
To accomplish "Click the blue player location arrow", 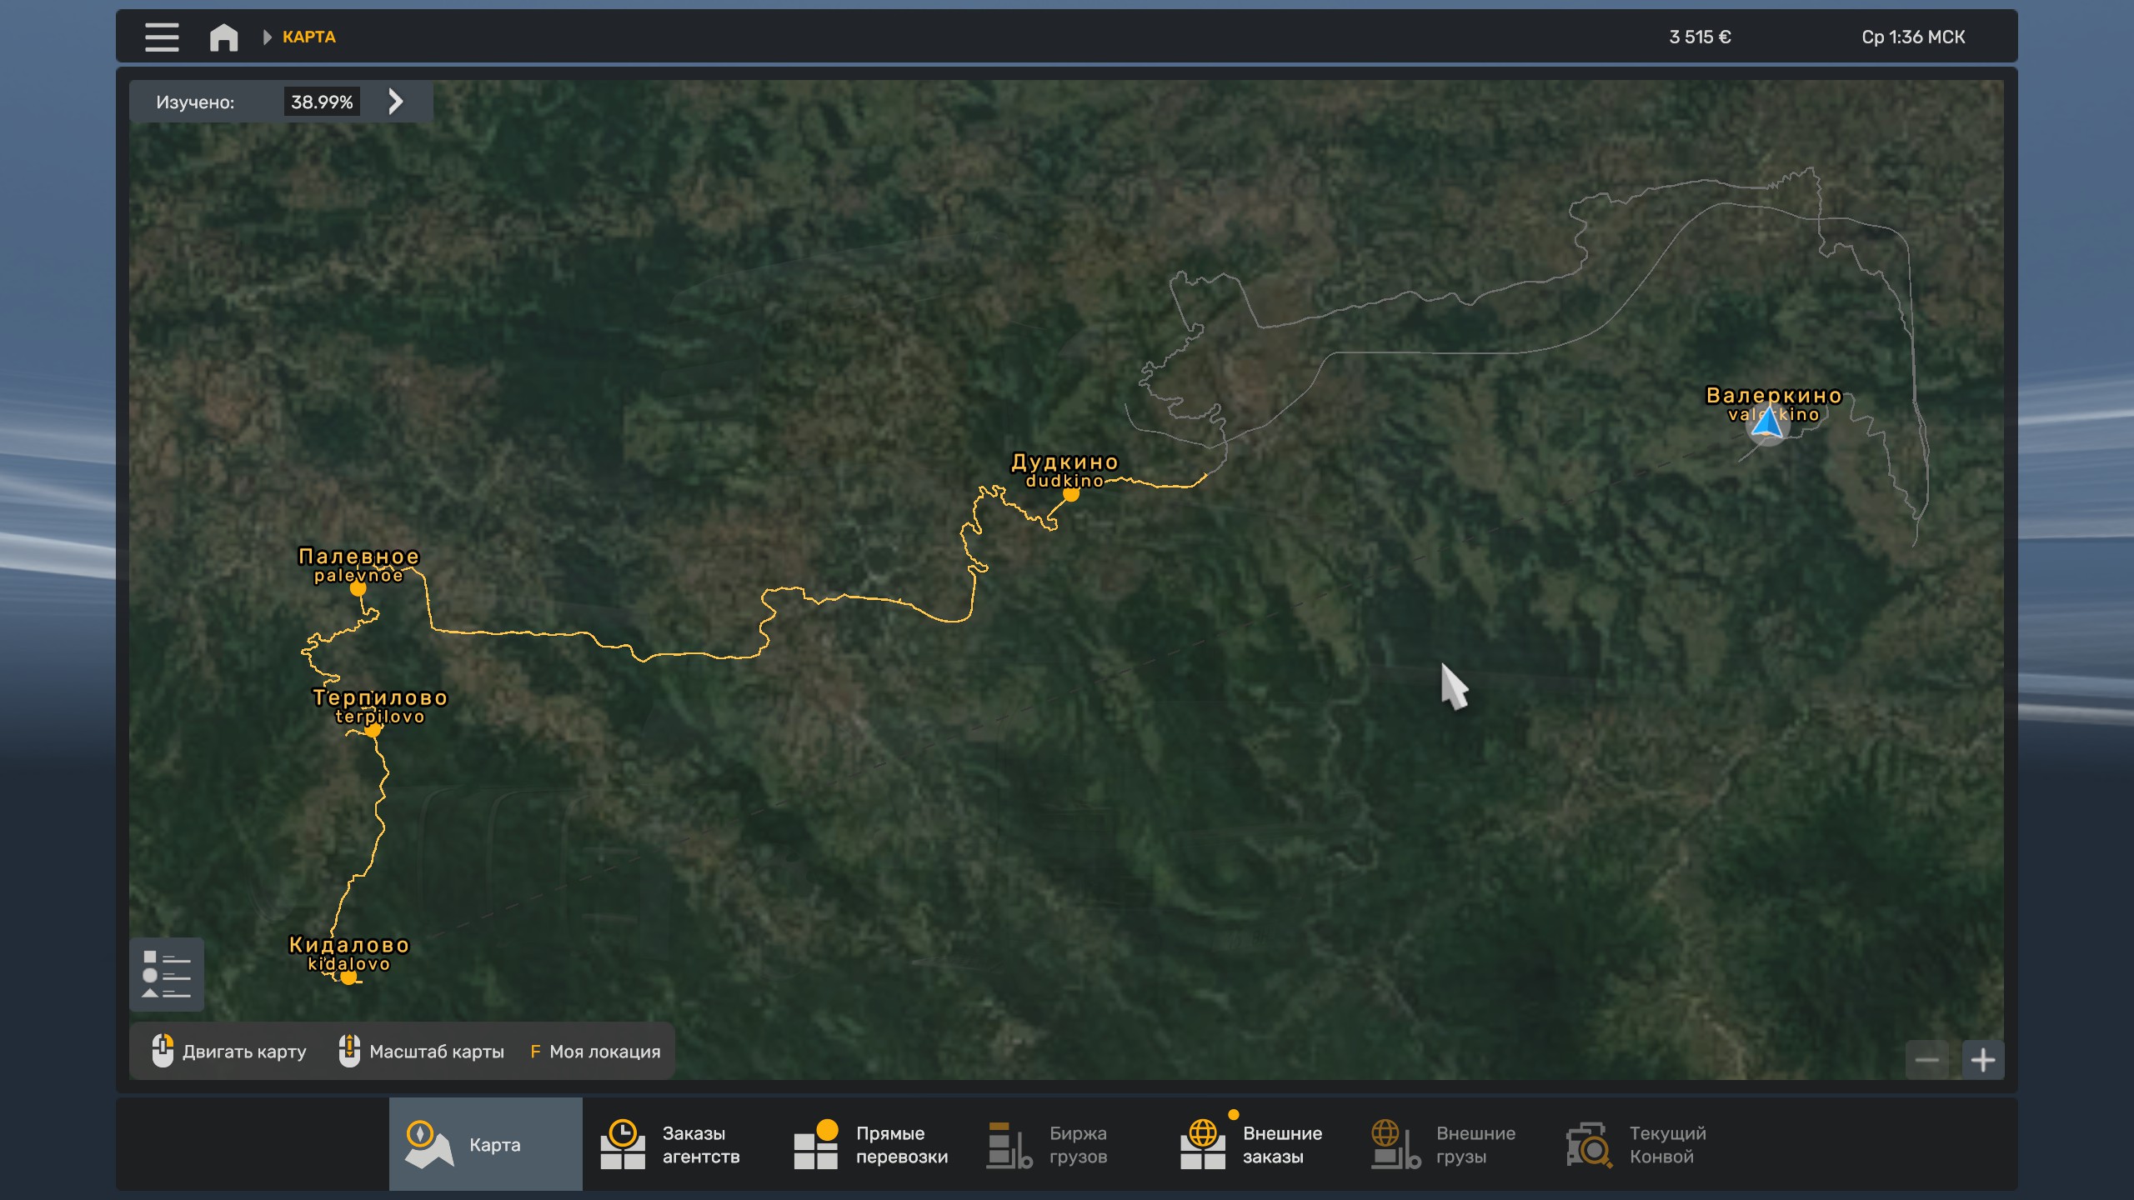I will pyautogui.click(x=1767, y=424).
